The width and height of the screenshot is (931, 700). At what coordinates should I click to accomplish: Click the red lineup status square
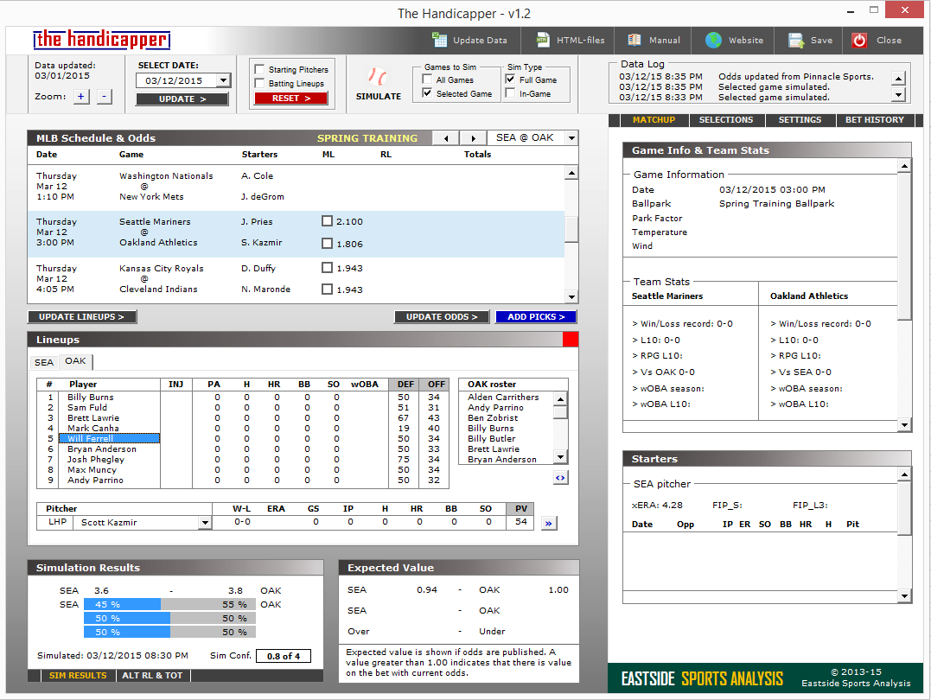[570, 340]
